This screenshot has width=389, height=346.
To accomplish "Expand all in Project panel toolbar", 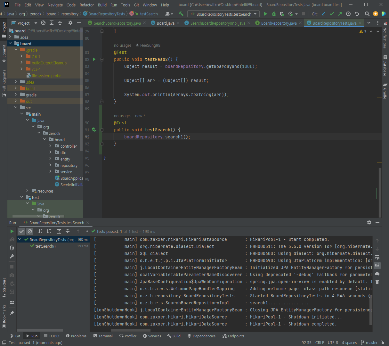I will [x=52, y=23].
